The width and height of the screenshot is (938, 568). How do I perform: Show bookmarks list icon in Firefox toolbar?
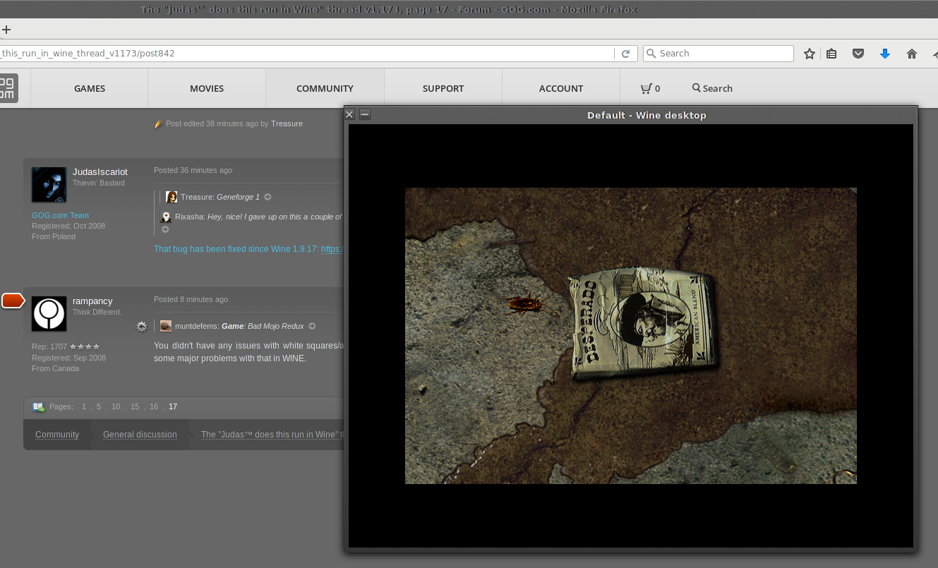tap(831, 54)
